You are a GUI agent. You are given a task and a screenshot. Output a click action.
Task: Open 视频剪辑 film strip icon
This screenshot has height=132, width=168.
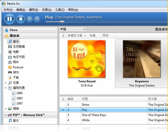pyautogui.click(x=10, y=47)
